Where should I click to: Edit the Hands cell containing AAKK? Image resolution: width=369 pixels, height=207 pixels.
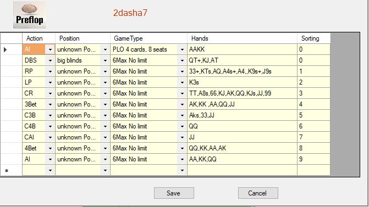pyautogui.click(x=242, y=49)
